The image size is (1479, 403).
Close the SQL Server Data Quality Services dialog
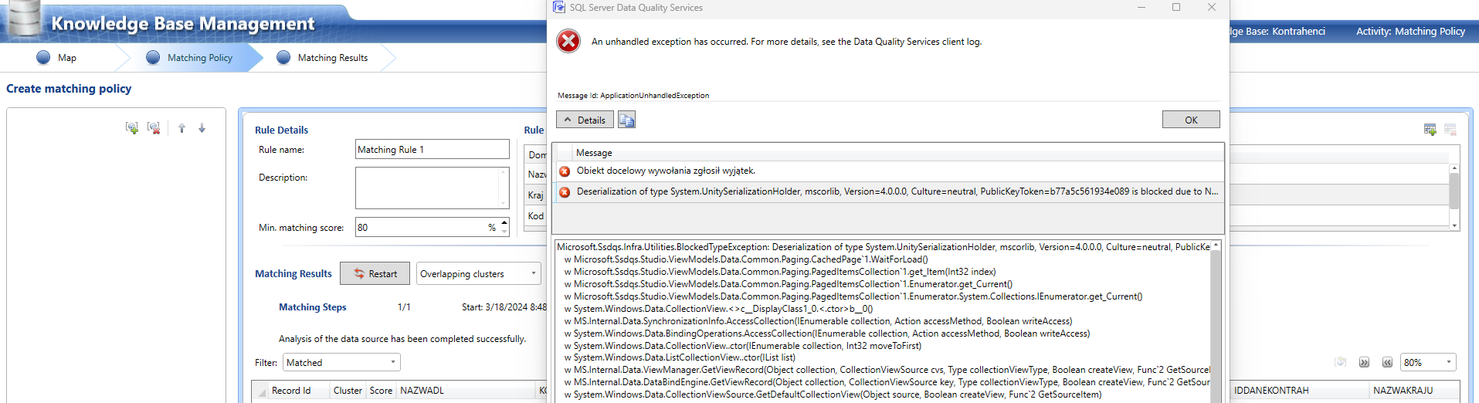click(x=1212, y=7)
